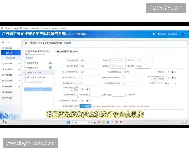The width and height of the screenshot is (189, 151).
Task: Select 无 for 安全总监
Action: coord(173,72)
